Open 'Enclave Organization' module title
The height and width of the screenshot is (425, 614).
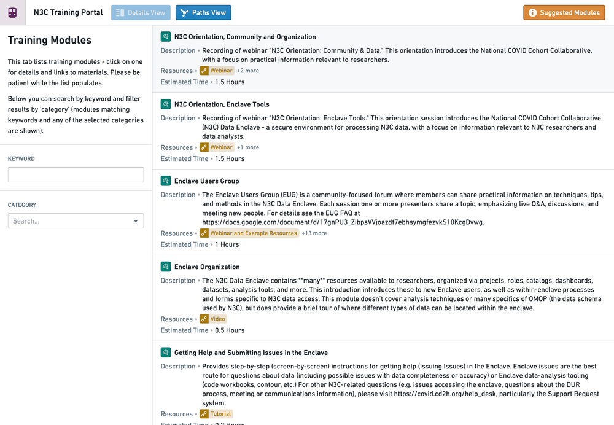click(207, 267)
